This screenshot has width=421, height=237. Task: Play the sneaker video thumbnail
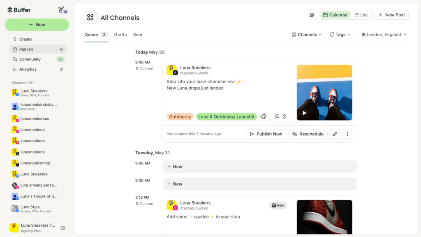click(304, 113)
